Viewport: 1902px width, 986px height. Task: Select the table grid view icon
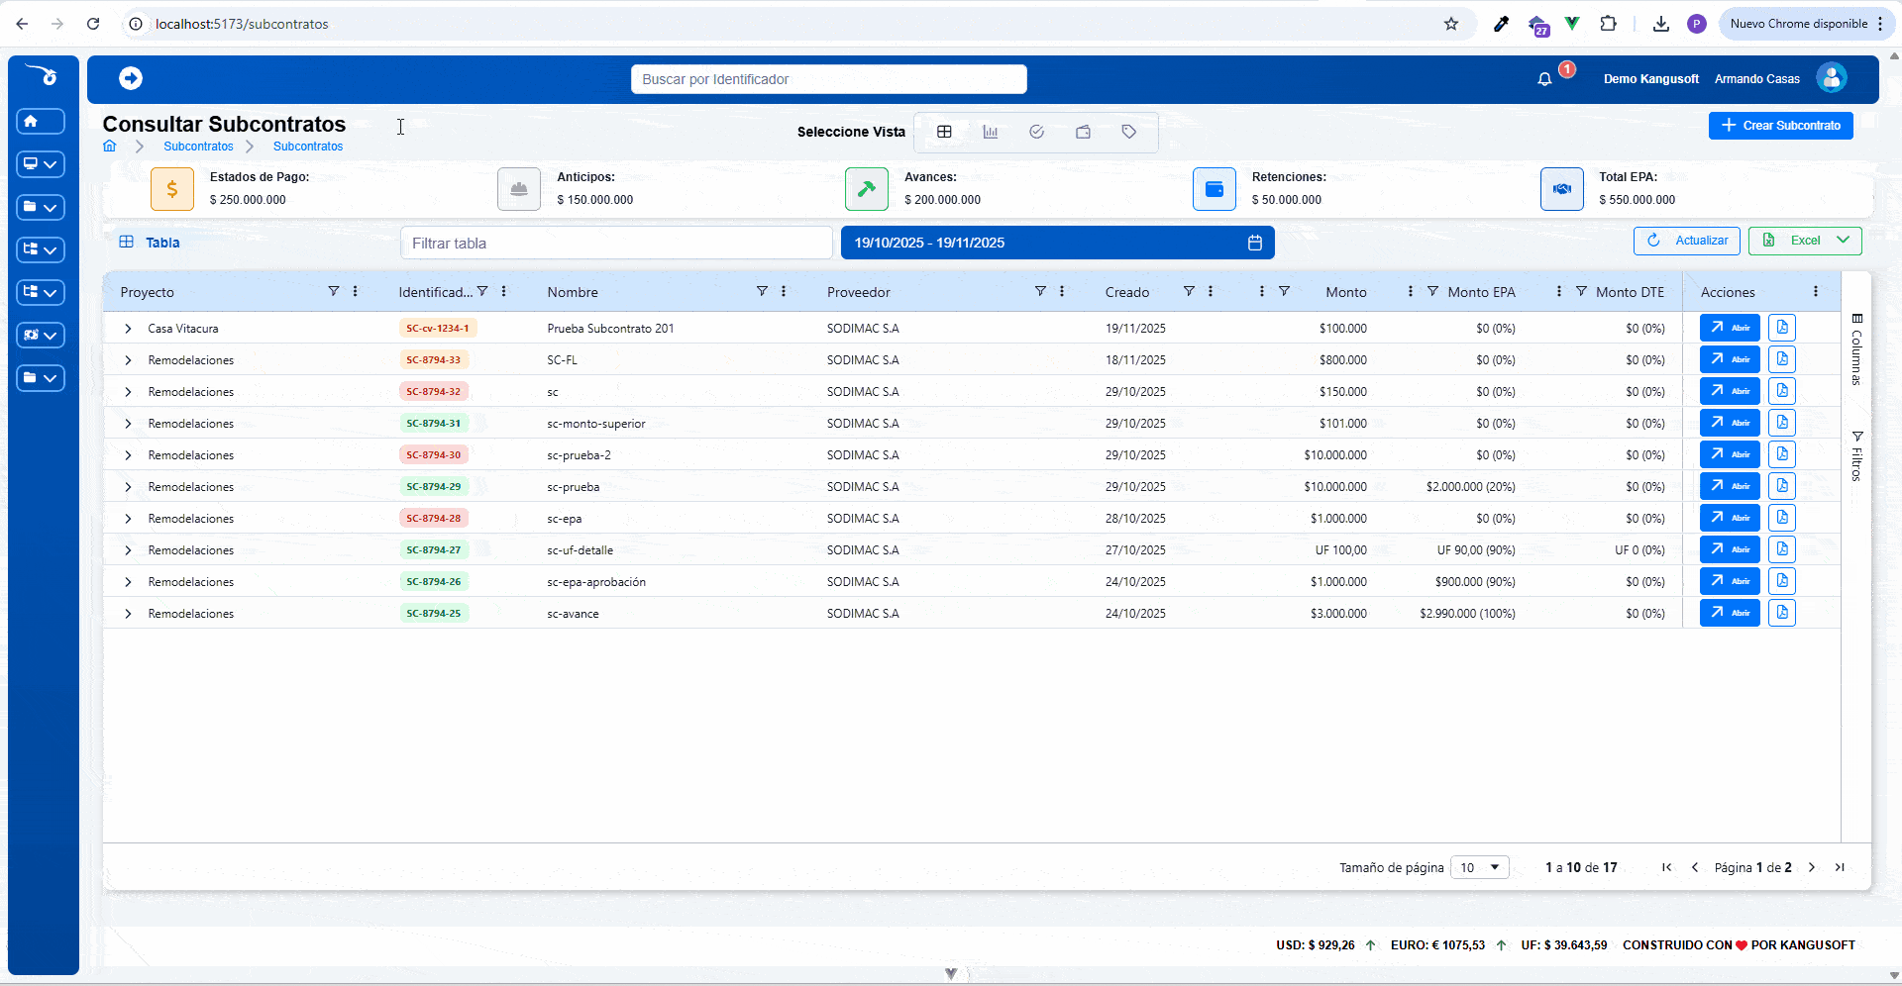(x=944, y=132)
